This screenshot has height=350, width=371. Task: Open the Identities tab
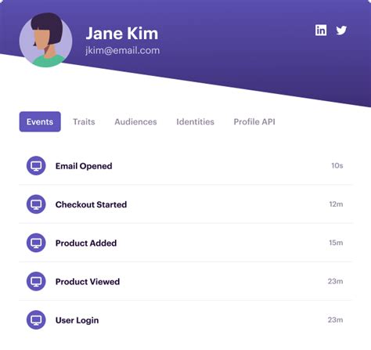(195, 121)
